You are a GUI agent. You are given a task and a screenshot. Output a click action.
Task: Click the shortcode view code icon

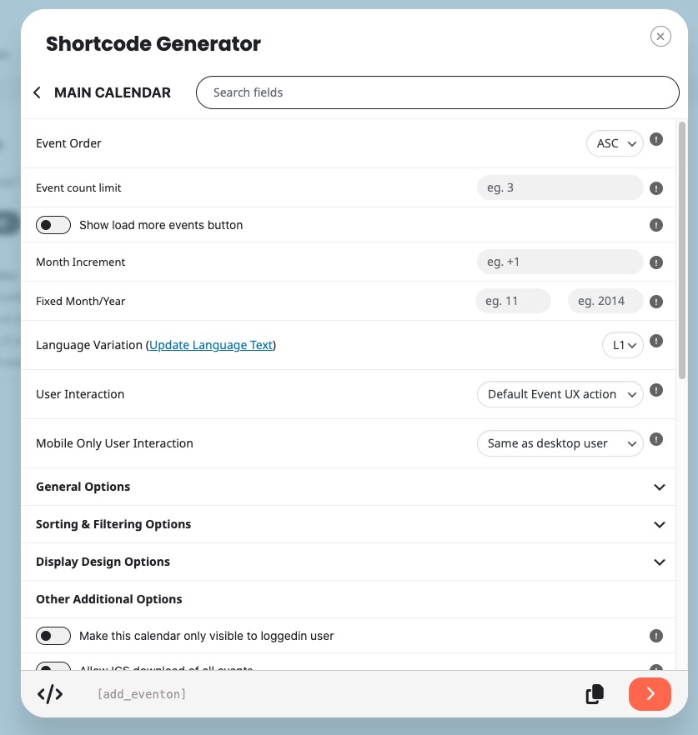pos(50,693)
